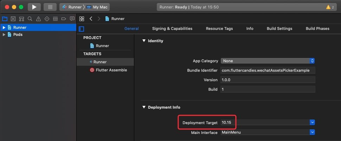Switch to the General tab
The width and height of the screenshot is (341, 141).
[131, 28]
